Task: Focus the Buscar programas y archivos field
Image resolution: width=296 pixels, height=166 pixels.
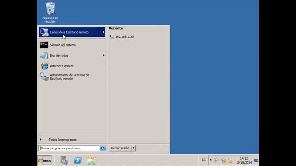Action: pyautogui.click(x=69, y=148)
